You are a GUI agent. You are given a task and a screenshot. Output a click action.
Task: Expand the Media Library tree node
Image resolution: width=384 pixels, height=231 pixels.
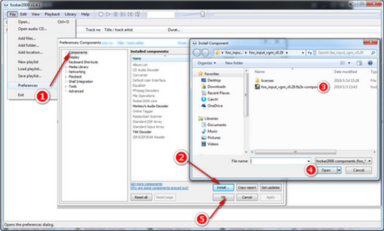[x=66, y=67]
